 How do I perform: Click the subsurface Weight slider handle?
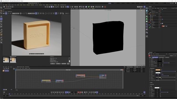tap(175, 71)
